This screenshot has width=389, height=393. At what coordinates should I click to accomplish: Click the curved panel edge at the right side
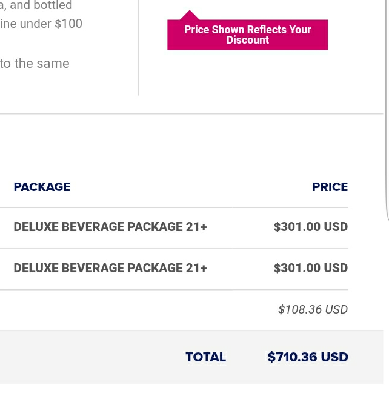[x=387, y=110]
